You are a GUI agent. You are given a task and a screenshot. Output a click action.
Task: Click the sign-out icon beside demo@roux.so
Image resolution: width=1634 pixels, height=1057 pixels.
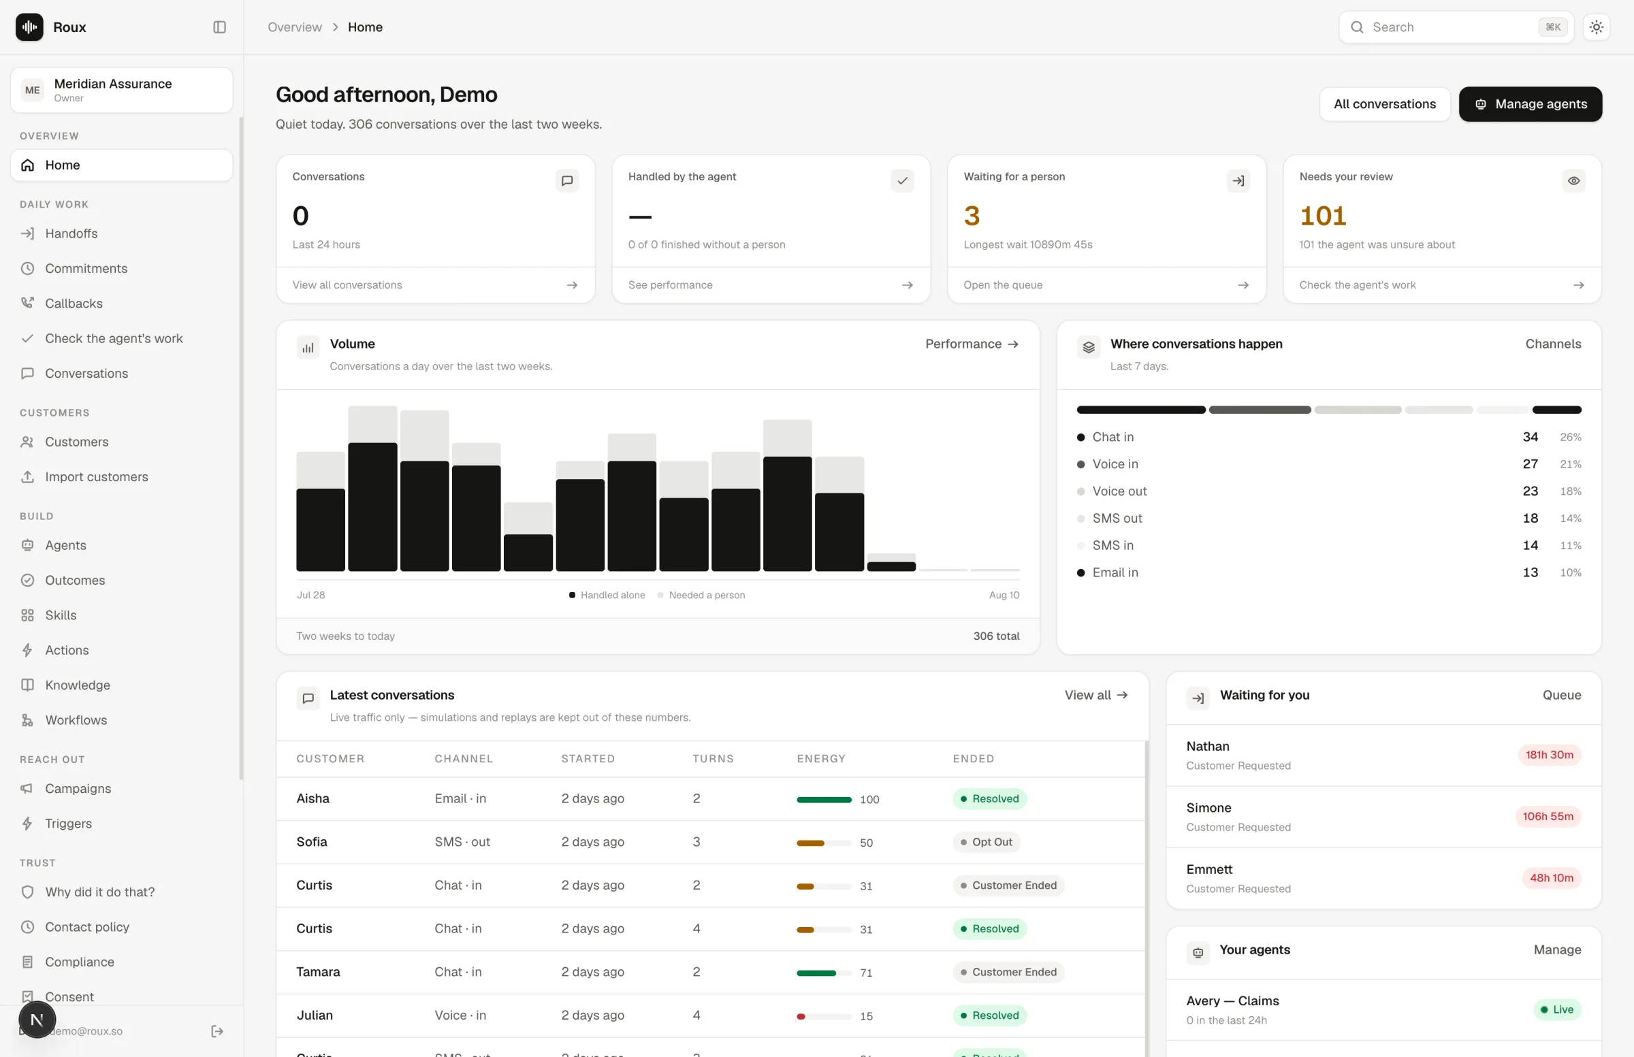coord(218,1032)
